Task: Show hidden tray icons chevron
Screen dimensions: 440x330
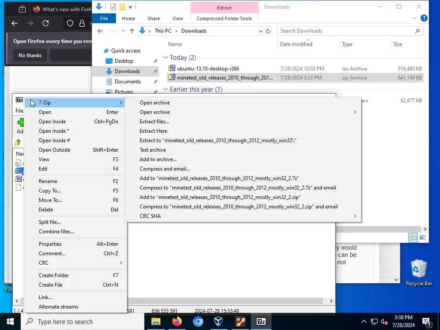Action: tap(364, 321)
